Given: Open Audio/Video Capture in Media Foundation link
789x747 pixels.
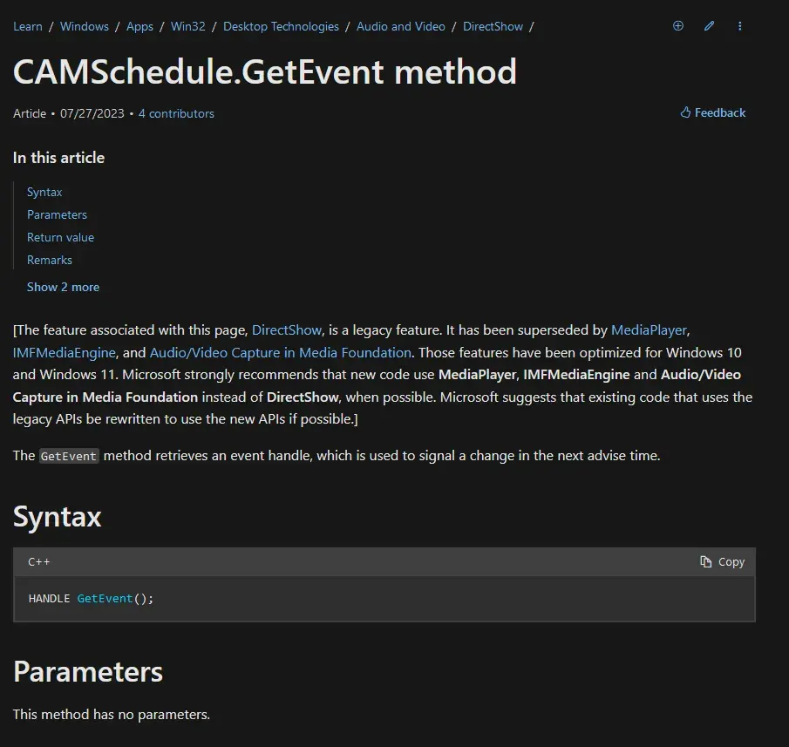Looking at the screenshot, I should pos(280,353).
